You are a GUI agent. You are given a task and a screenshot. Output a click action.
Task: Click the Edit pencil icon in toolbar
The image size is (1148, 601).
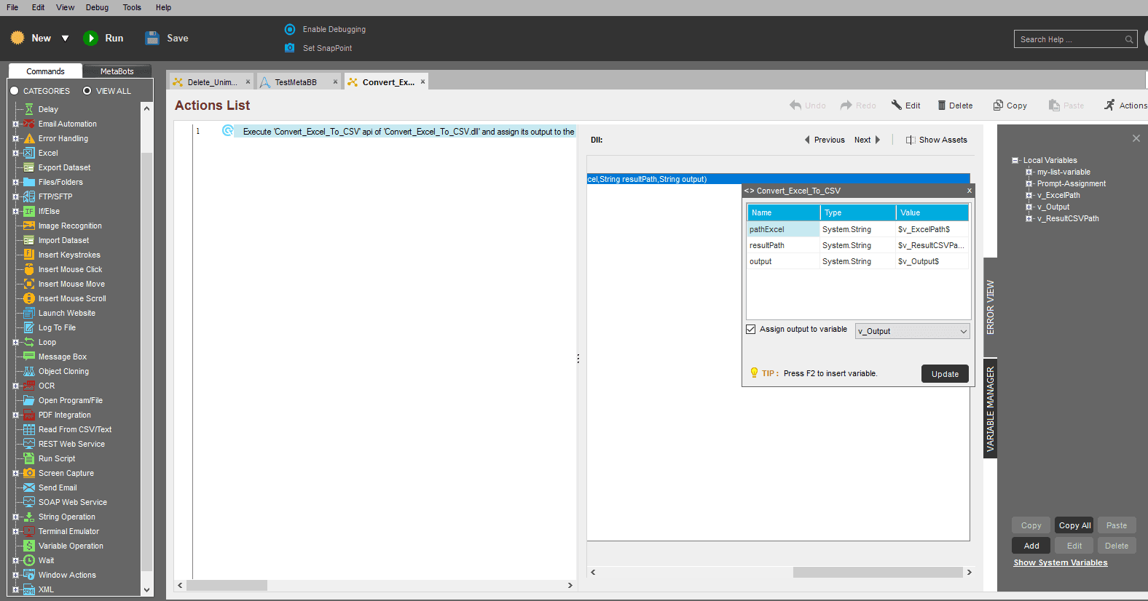pos(897,106)
